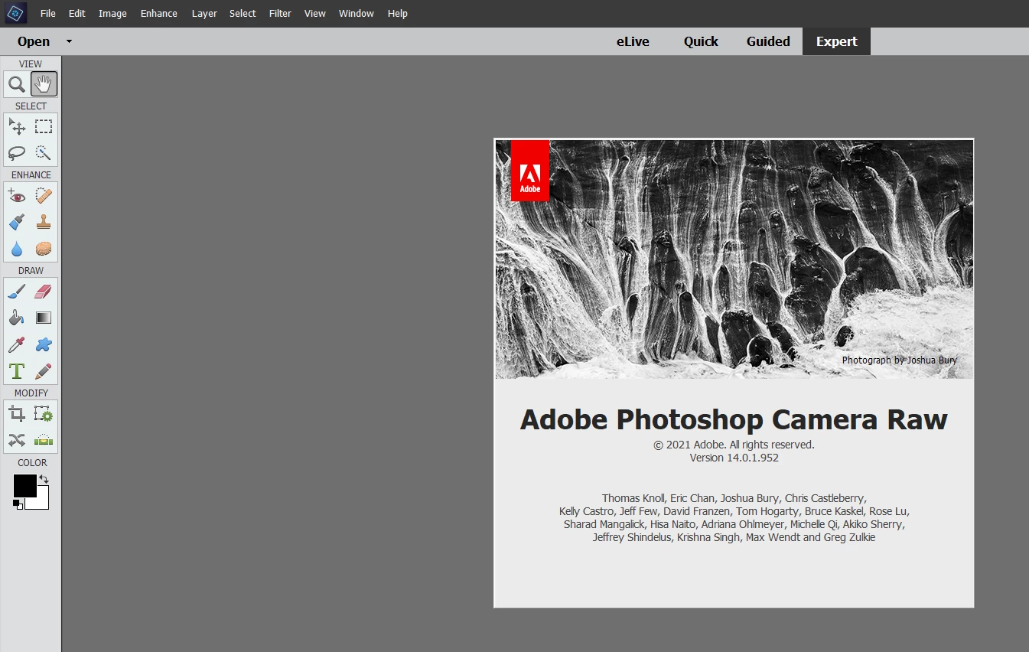Click the Adobe logo on splash screen

point(530,171)
